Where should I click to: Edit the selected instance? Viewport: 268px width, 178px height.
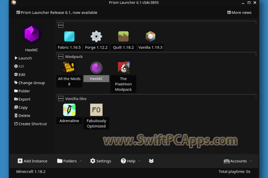click(20, 75)
